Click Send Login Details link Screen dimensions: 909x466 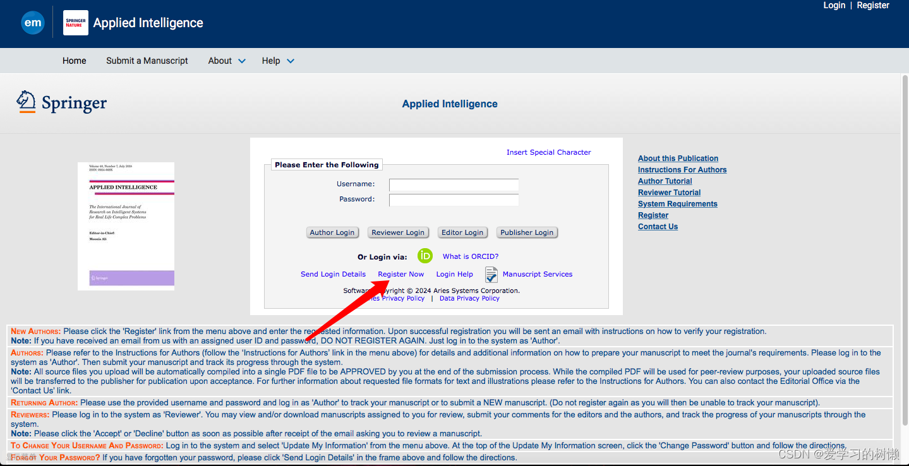334,274
